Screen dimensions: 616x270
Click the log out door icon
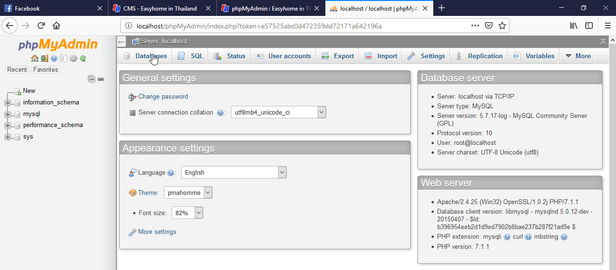(44, 58)
